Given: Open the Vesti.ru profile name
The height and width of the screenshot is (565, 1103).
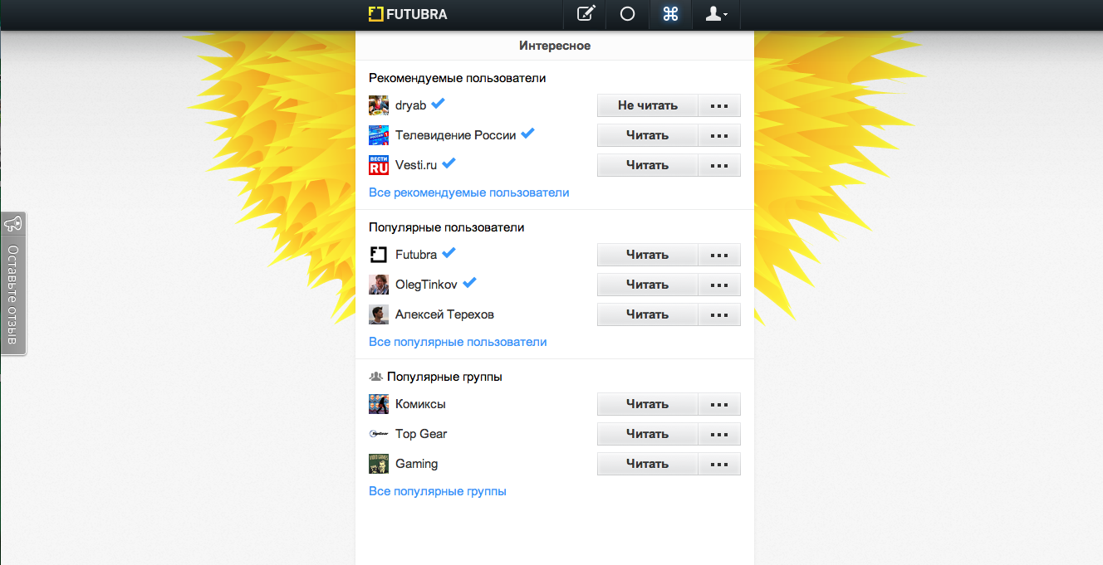Looking at the screenshot, I should pos(416,165).
